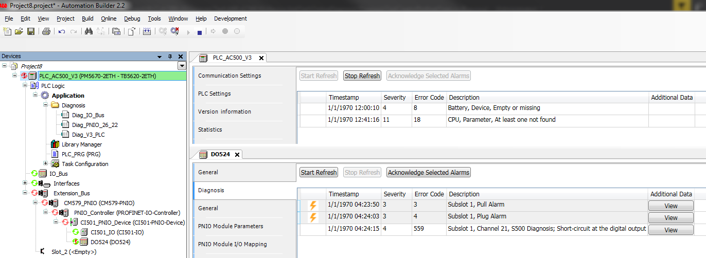Close the PLC_AC500_V3 editor tab
Screen dimensions: 706x258
pos(261,58)
